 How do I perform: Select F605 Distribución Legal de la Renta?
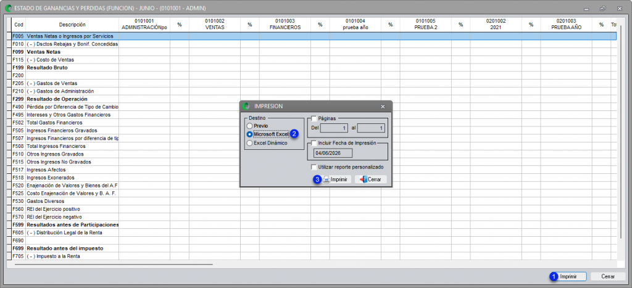pos(314,232)
